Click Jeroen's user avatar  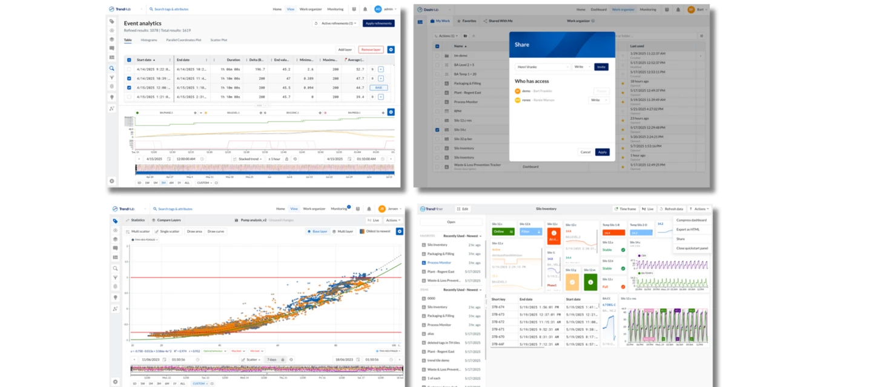point(381,209)
